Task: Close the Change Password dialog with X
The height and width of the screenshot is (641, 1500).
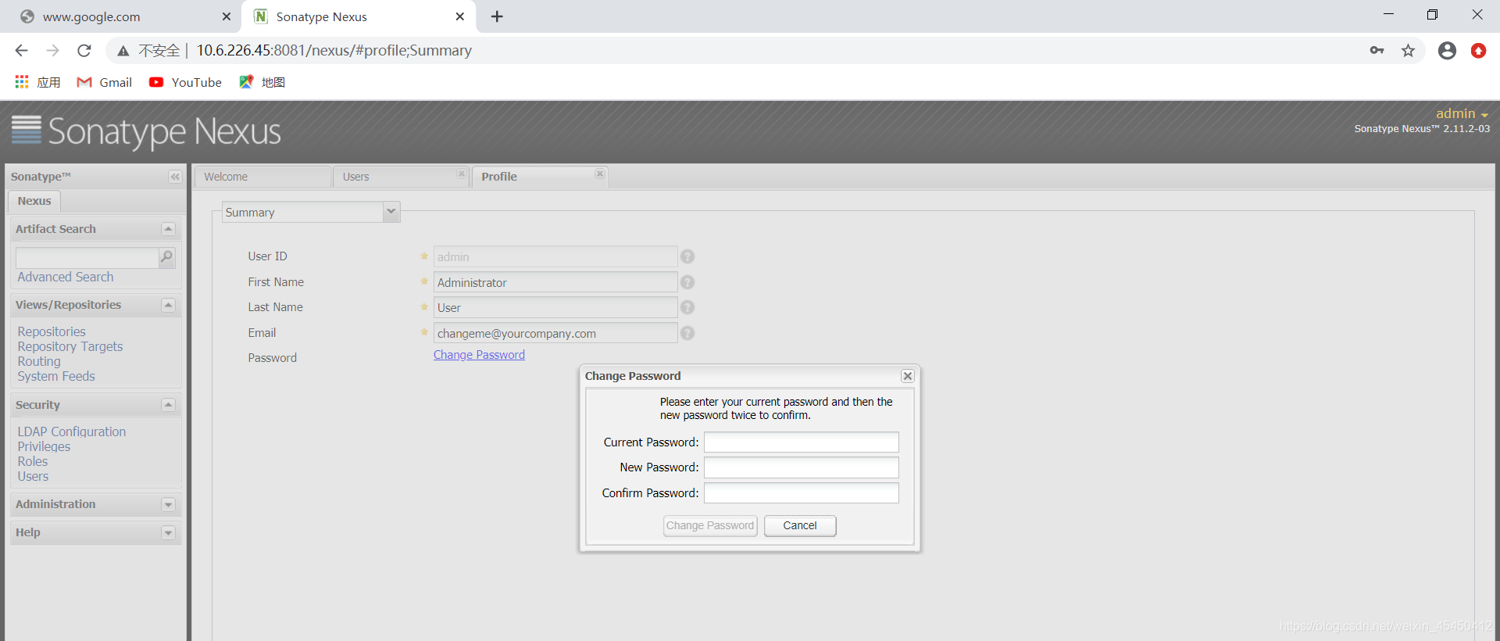Action: click(x=908, y=376)
